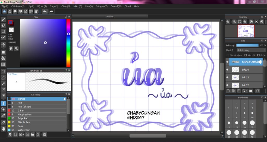Rotate canvas right in Navigator

[262, 22]
